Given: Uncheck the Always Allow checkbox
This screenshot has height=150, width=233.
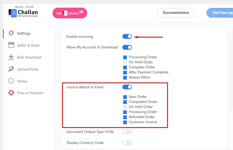Looking at the screenshot, I should coord(125,77).
